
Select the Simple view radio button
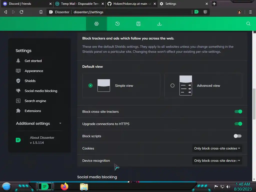pyautogui.click(x=90, y=85)
